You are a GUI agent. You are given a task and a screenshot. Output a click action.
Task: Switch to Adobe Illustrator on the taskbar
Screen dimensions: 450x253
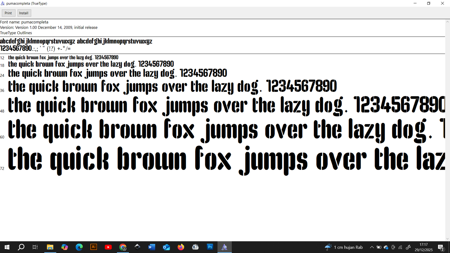coord(94,247)
